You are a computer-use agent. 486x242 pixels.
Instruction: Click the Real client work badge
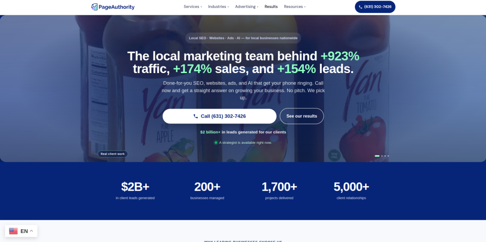113,154
